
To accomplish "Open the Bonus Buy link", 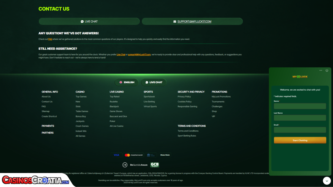I will click(x=81, y=116).
